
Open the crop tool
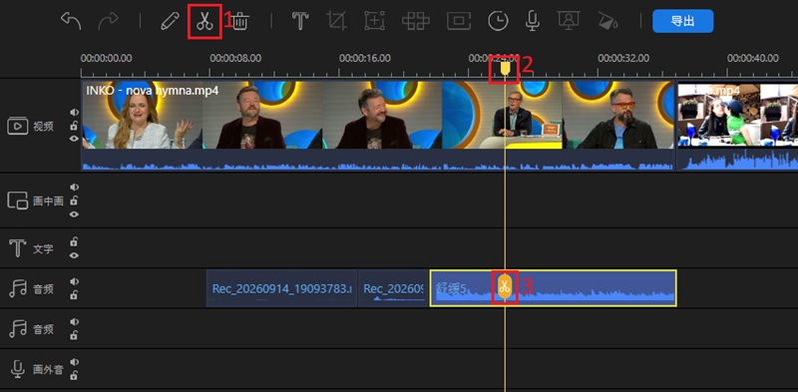point(336,21)
